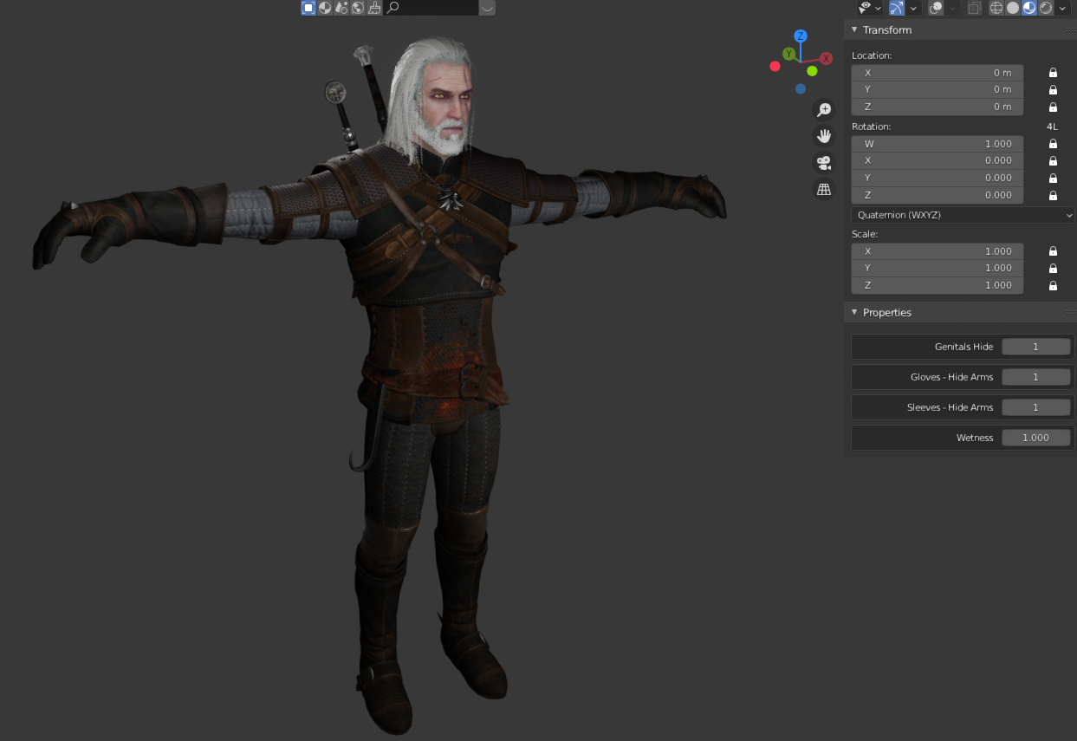Viewport: 1077px width, 741px height.
Task: Open the shading options dropdown arrow
Action: [1062, 8]
